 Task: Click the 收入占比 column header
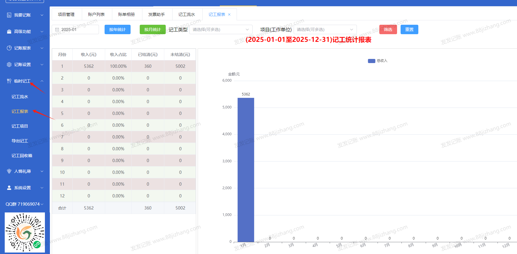pos(118,55)
